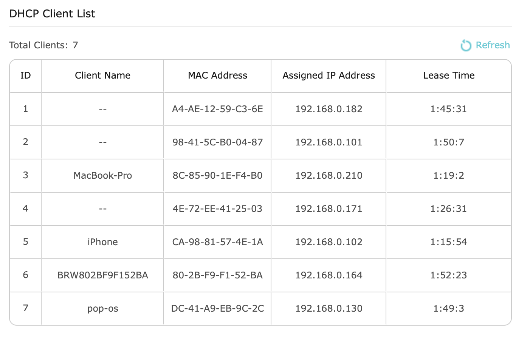This screenshot has width=530, height=343.
Task: Click MAC address DC-41-A9-EB-9C-2C
Action: [217, 309]
